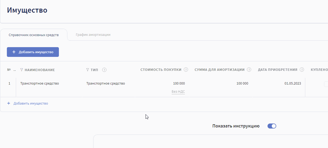Viewport: 328px width, 148px height.
Task: Click purchase cost value 100 000
Action: click(x=179, y=83)
